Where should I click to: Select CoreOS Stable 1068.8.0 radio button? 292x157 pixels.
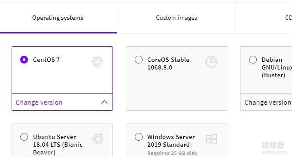pyautogui.click(x=139, y=60)
